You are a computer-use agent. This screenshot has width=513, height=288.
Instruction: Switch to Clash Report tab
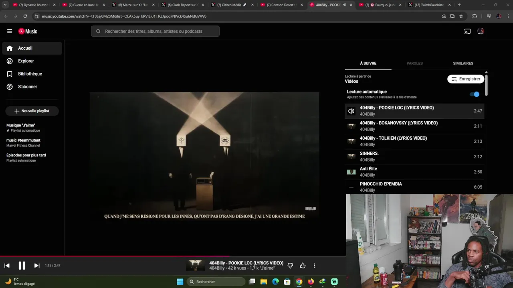tap(182, 5)
